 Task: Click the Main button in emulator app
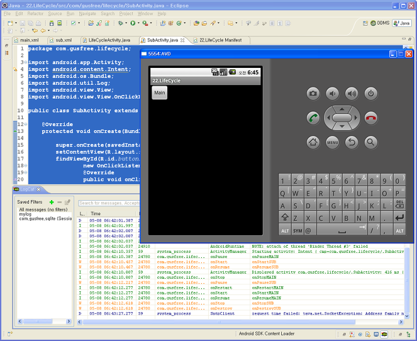[x=160, y=92]
